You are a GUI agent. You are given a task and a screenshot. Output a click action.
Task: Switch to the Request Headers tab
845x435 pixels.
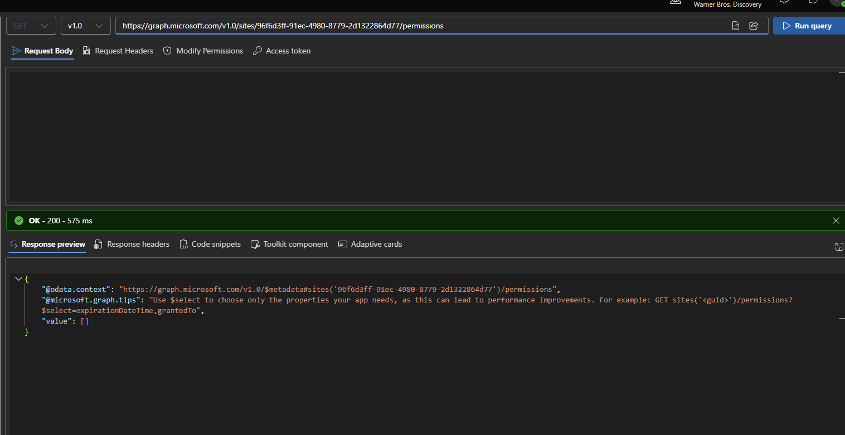(118, 51)
